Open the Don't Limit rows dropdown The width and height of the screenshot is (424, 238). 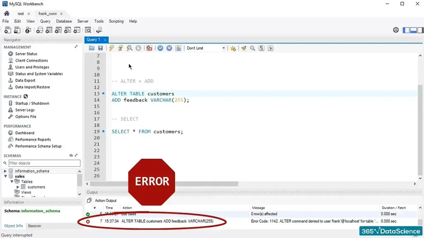[206, 48]
